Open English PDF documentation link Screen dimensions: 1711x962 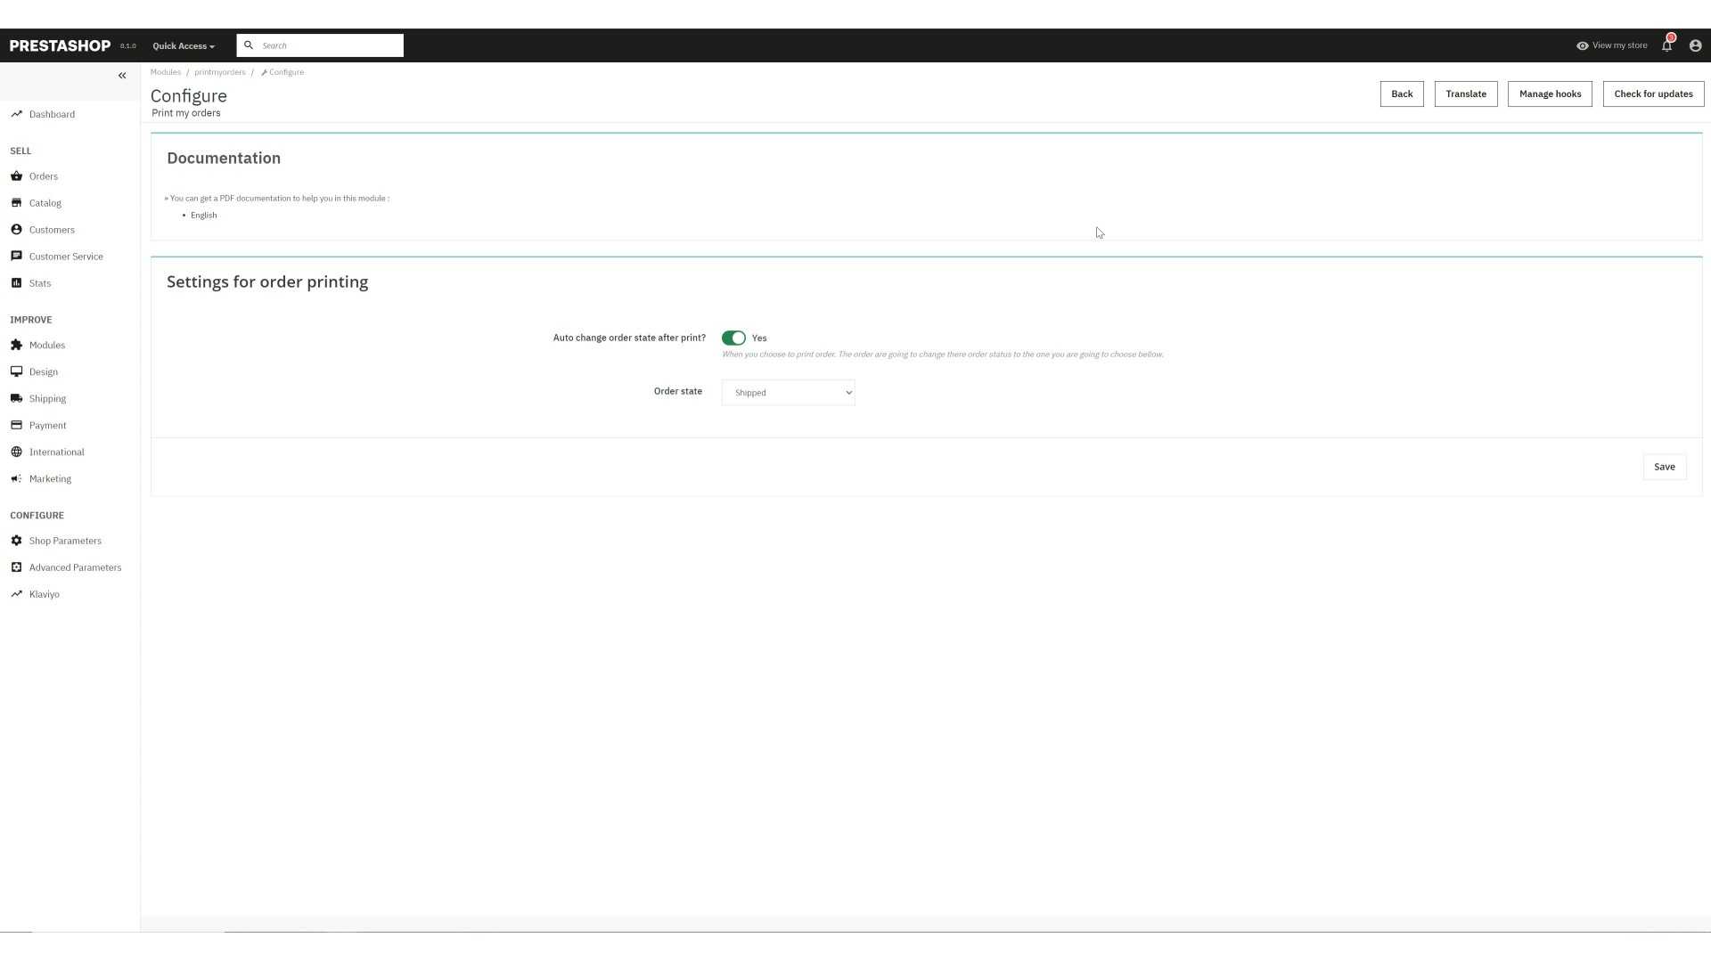203,216
